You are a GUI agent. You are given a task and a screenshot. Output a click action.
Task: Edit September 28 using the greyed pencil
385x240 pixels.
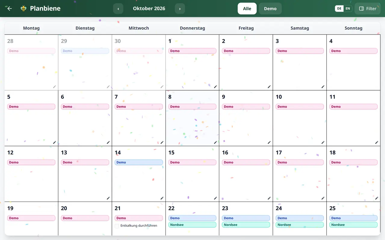click(x=54, y=87)
